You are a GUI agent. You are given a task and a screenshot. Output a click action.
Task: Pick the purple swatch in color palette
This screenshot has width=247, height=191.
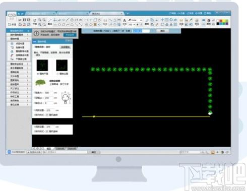tap(227, 24)
